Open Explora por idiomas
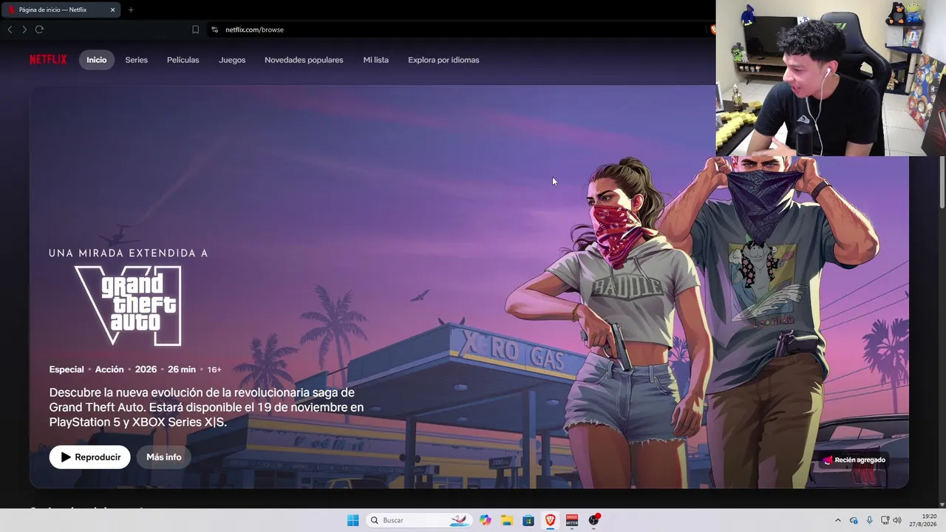Viewport: 946px width, 532px height. (443, 60)
